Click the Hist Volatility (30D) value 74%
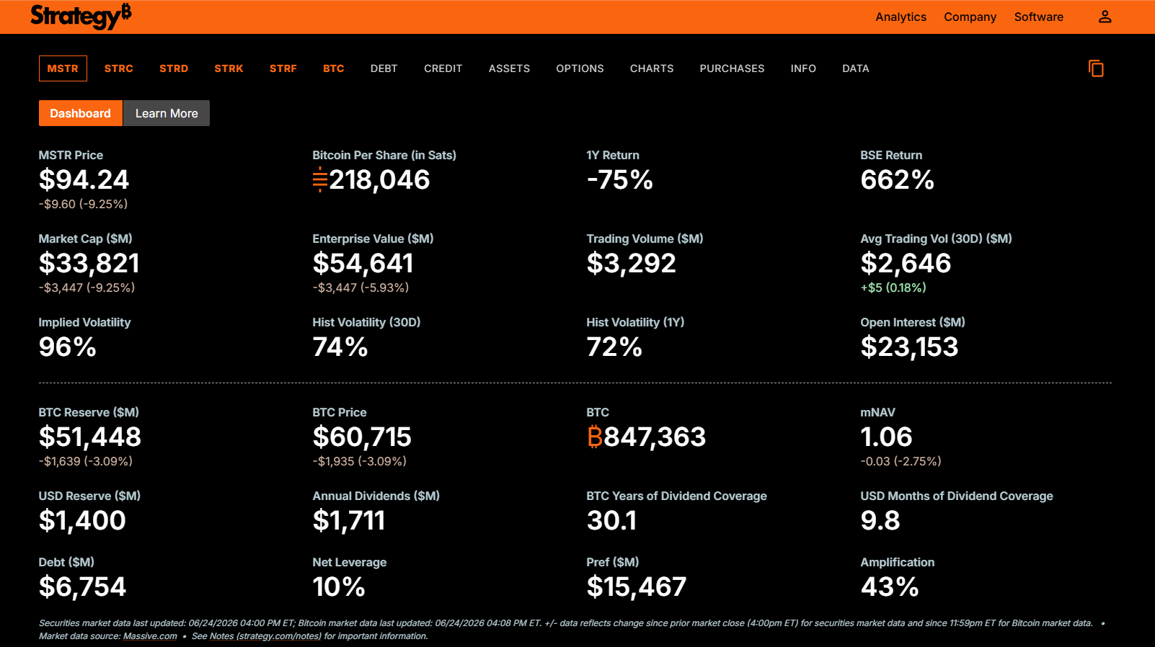Viewport: 1155px width, 647px height. coord(340,347)
